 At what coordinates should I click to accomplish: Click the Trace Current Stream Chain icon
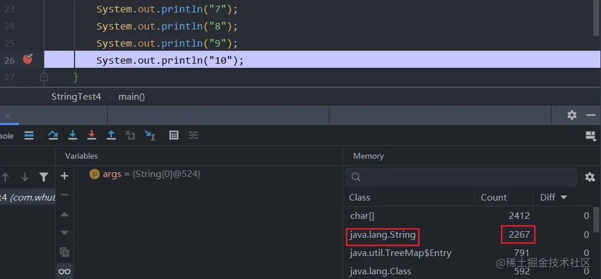click(x=193, y=135)
